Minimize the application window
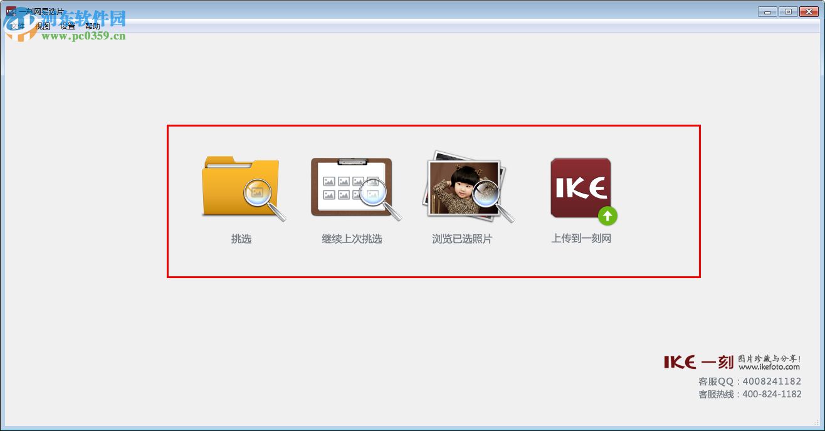The width and height of the screenshot is (825, 431). [767, 11]
